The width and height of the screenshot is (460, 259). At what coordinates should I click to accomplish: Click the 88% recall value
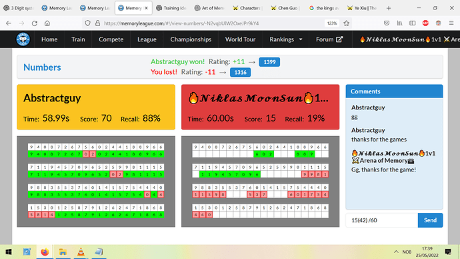[152, 118]
